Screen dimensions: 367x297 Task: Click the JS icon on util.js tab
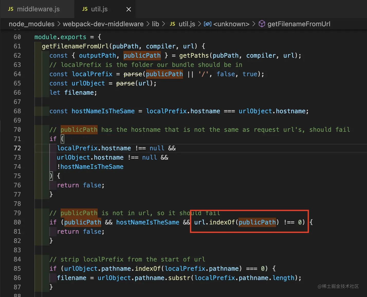pos(85,9)
